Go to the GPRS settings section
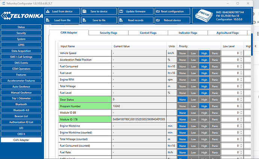This screenshot has height=159, width=259. [x=21, y=45]
